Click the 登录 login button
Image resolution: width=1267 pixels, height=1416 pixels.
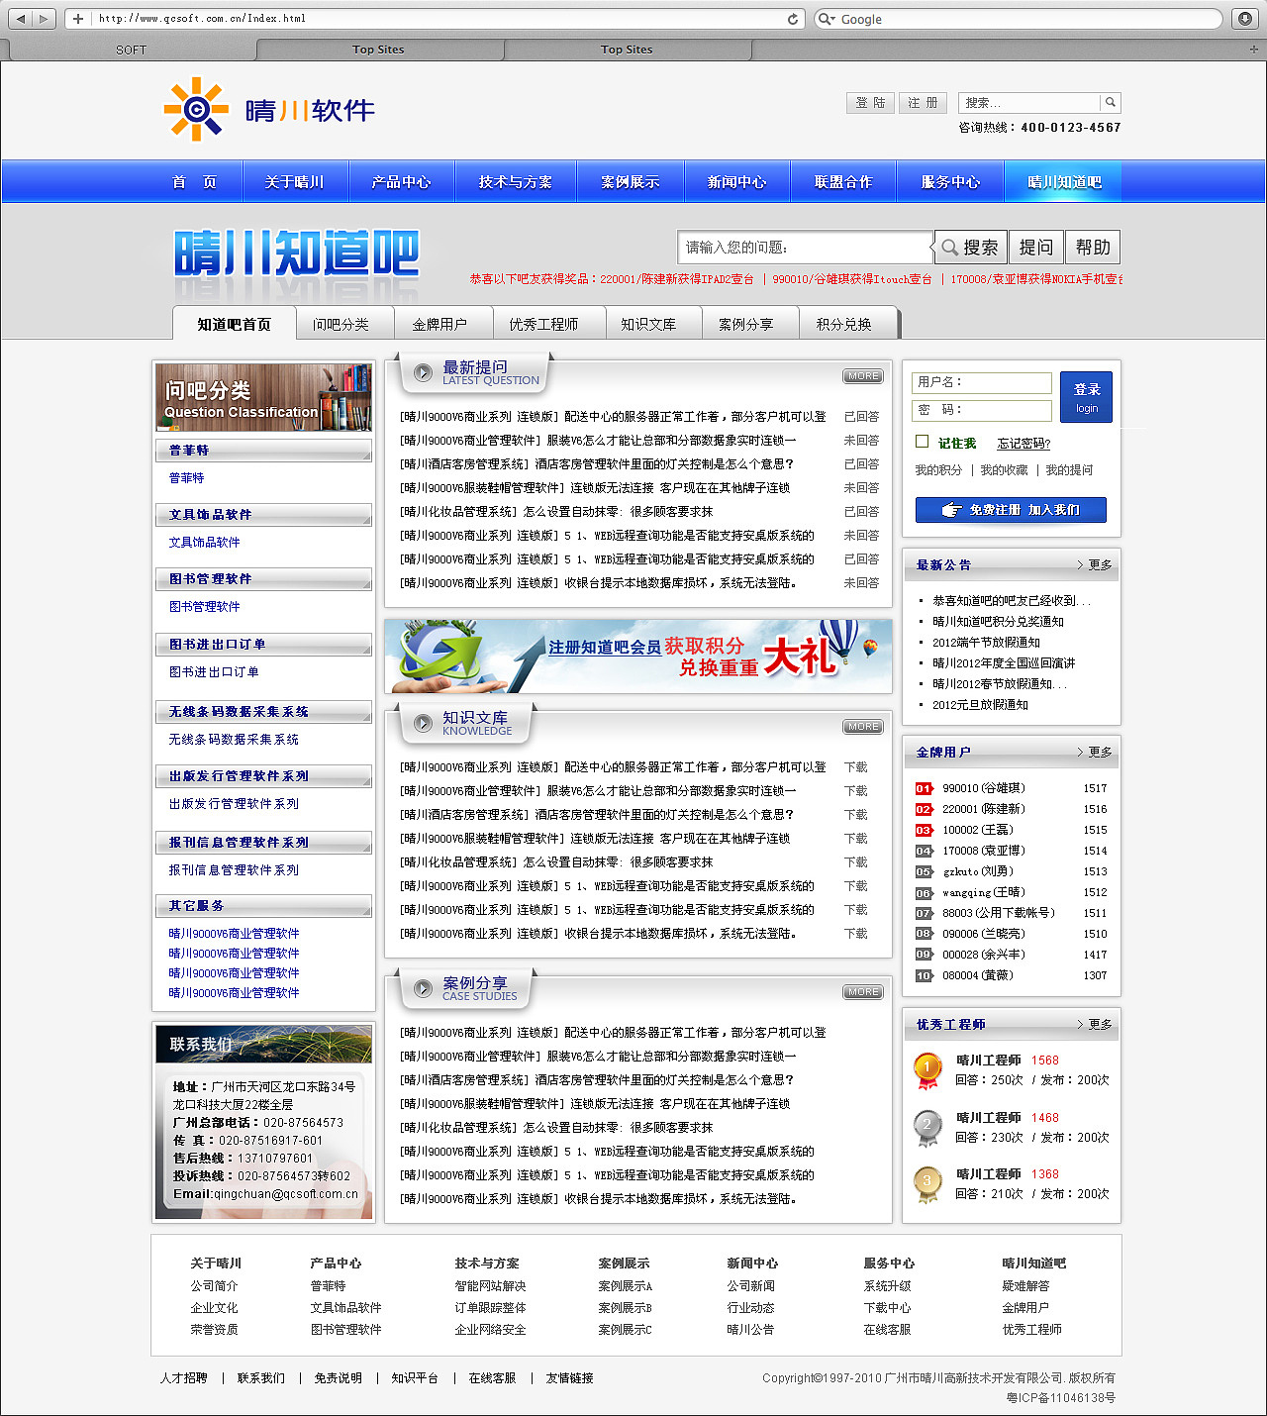coord(1086,395)
